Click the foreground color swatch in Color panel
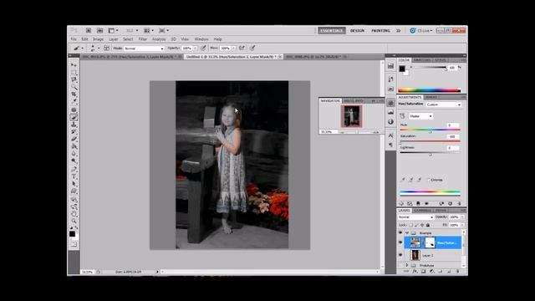Screen dimensions: 535x301 402,69
